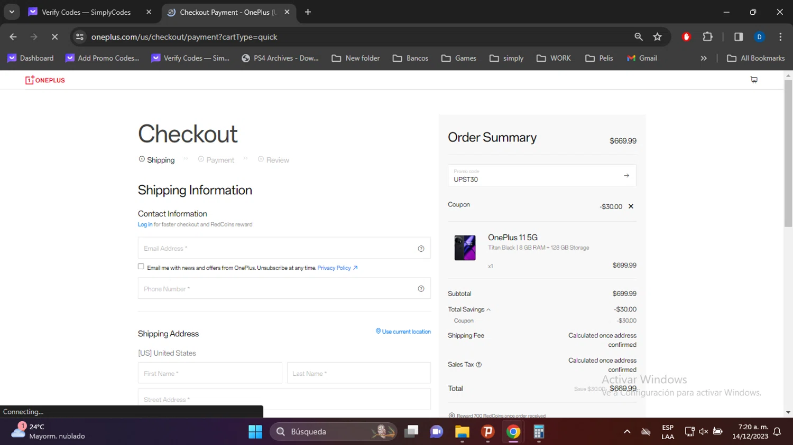Submit promo code with arrow icon
This screenshot has width=793, height=445.
click(626, 176)
